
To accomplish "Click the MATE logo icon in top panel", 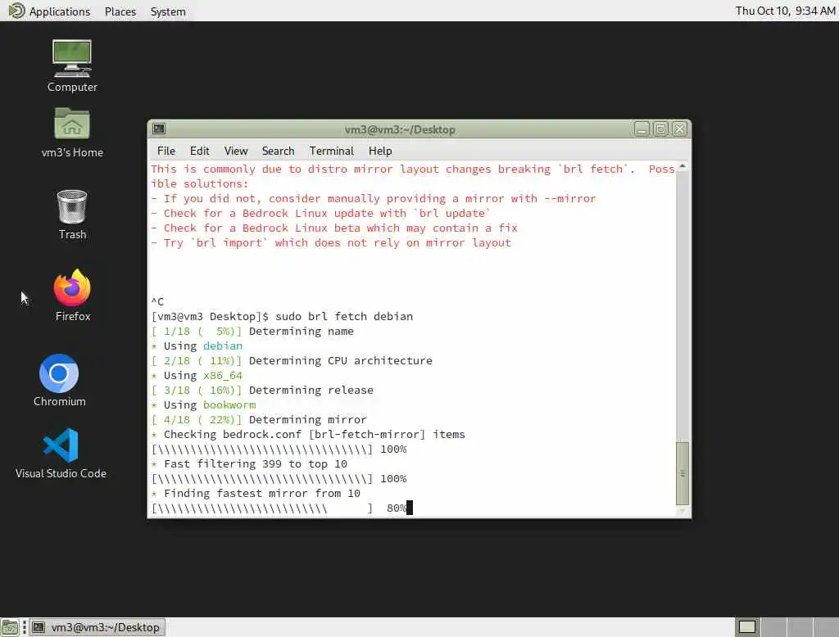I will click(x=16, y=11).
